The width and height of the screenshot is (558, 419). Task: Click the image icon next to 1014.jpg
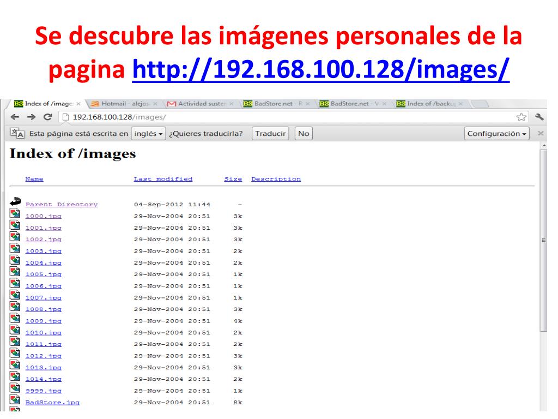coord(15,376)
